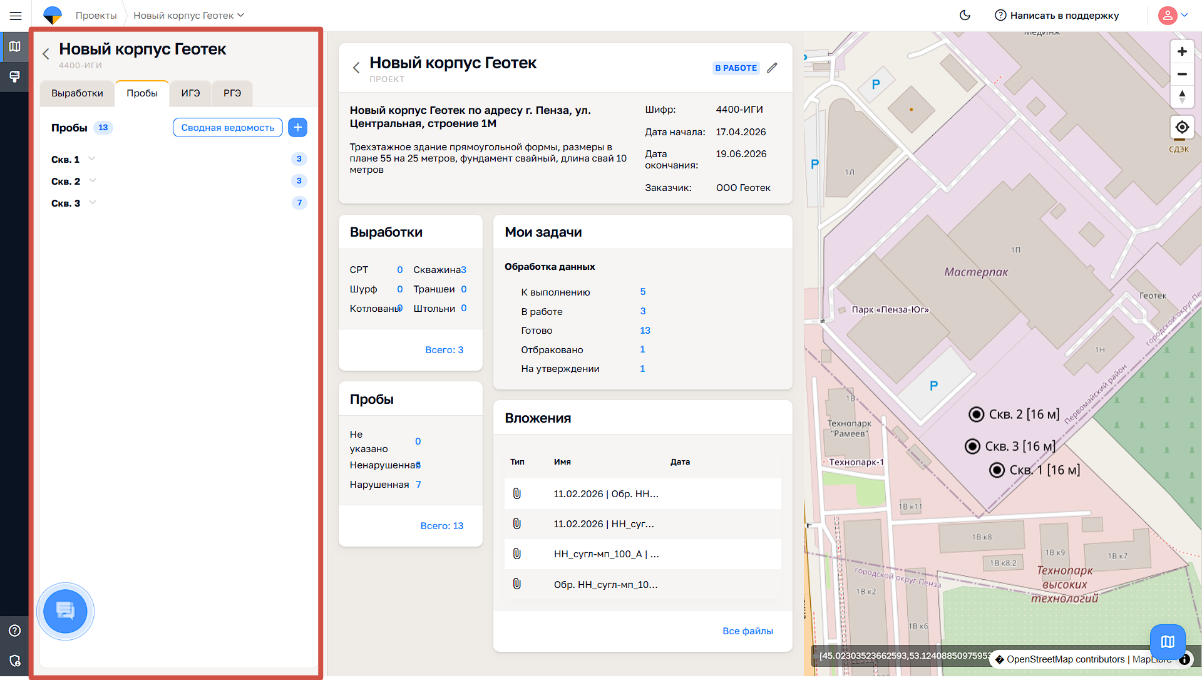The width and height of the screenshot is (1202, 680).
Task: Switch to the Выработки tab
Action: click(77, 93)
